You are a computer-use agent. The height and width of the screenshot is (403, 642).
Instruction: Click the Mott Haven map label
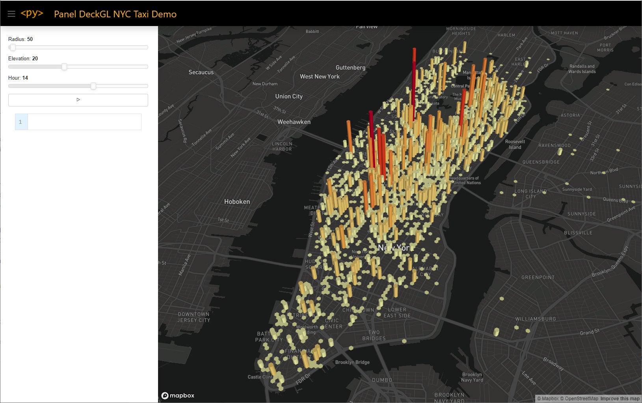[564, 33]
